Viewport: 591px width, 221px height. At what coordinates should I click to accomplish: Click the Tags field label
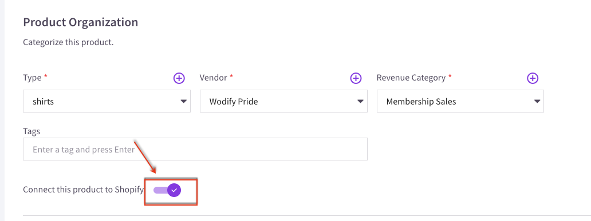click(x=31, y=131)
